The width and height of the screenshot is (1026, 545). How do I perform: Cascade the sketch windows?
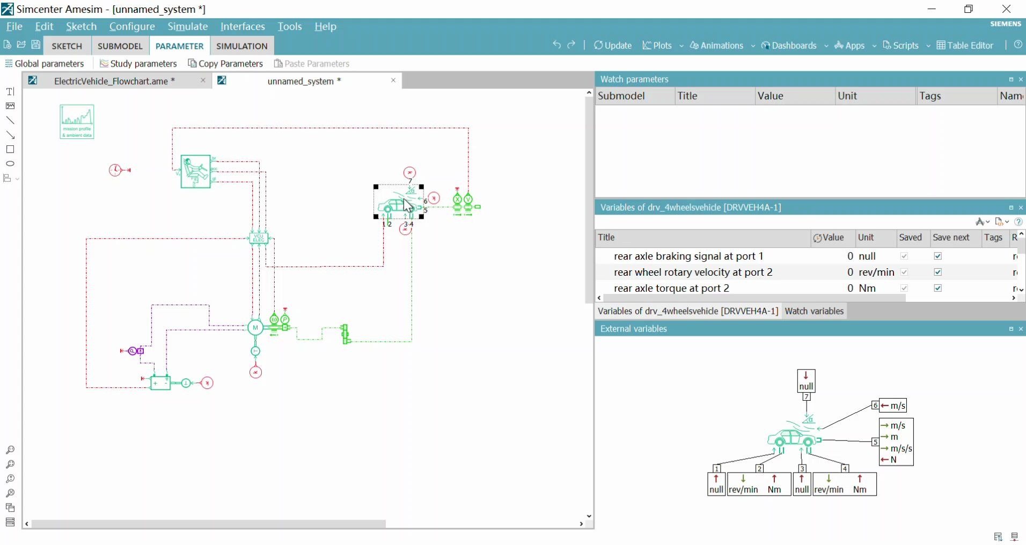pos(10,508)
